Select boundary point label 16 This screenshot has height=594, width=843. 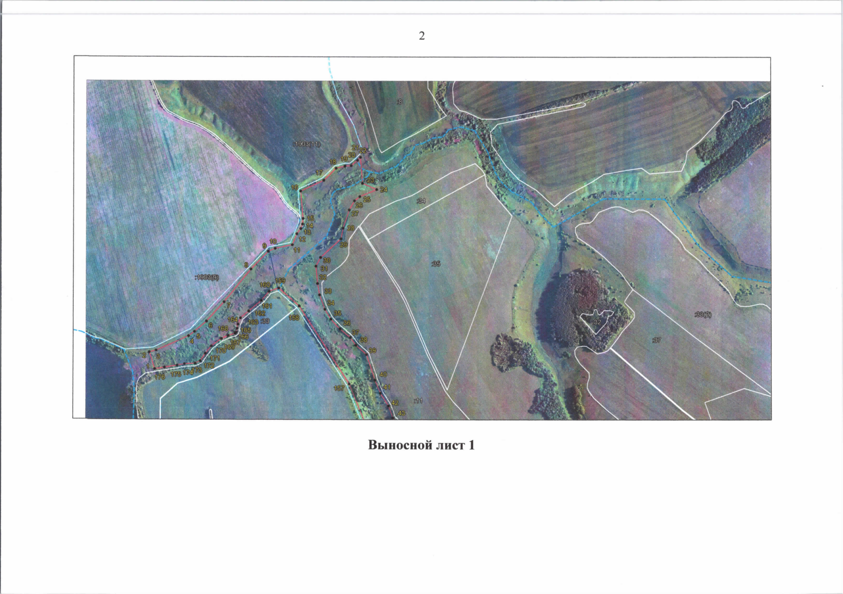pos(295,188)
